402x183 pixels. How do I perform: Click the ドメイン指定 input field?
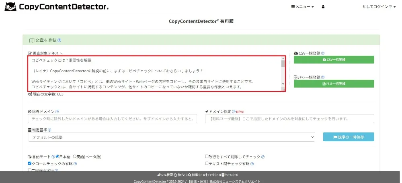[x=289, y=119]
